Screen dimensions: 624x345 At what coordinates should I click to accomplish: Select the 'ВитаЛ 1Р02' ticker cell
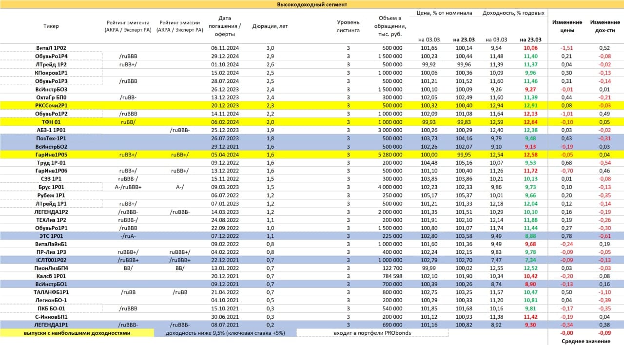51,48
